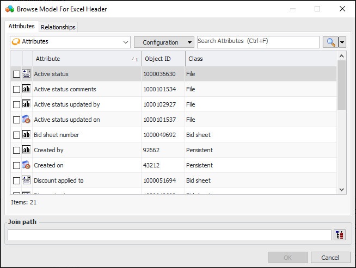This screenshot has height=268, width=356.
Task: Click the Active status updated on date icon
Action: pyautogui.click(x=26, y=120)
